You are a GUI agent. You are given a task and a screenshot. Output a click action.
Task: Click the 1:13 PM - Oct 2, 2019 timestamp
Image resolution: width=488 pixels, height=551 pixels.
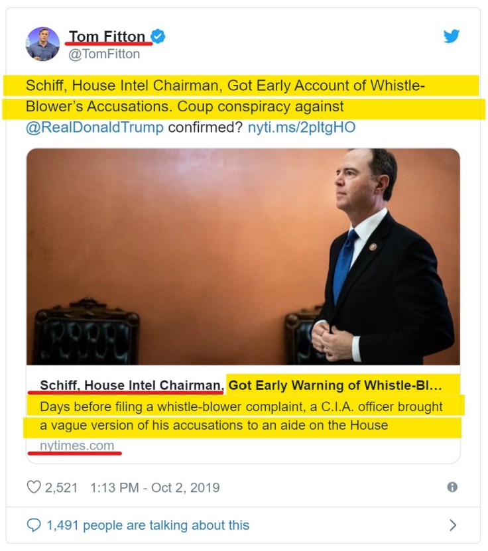coord(156,487)
